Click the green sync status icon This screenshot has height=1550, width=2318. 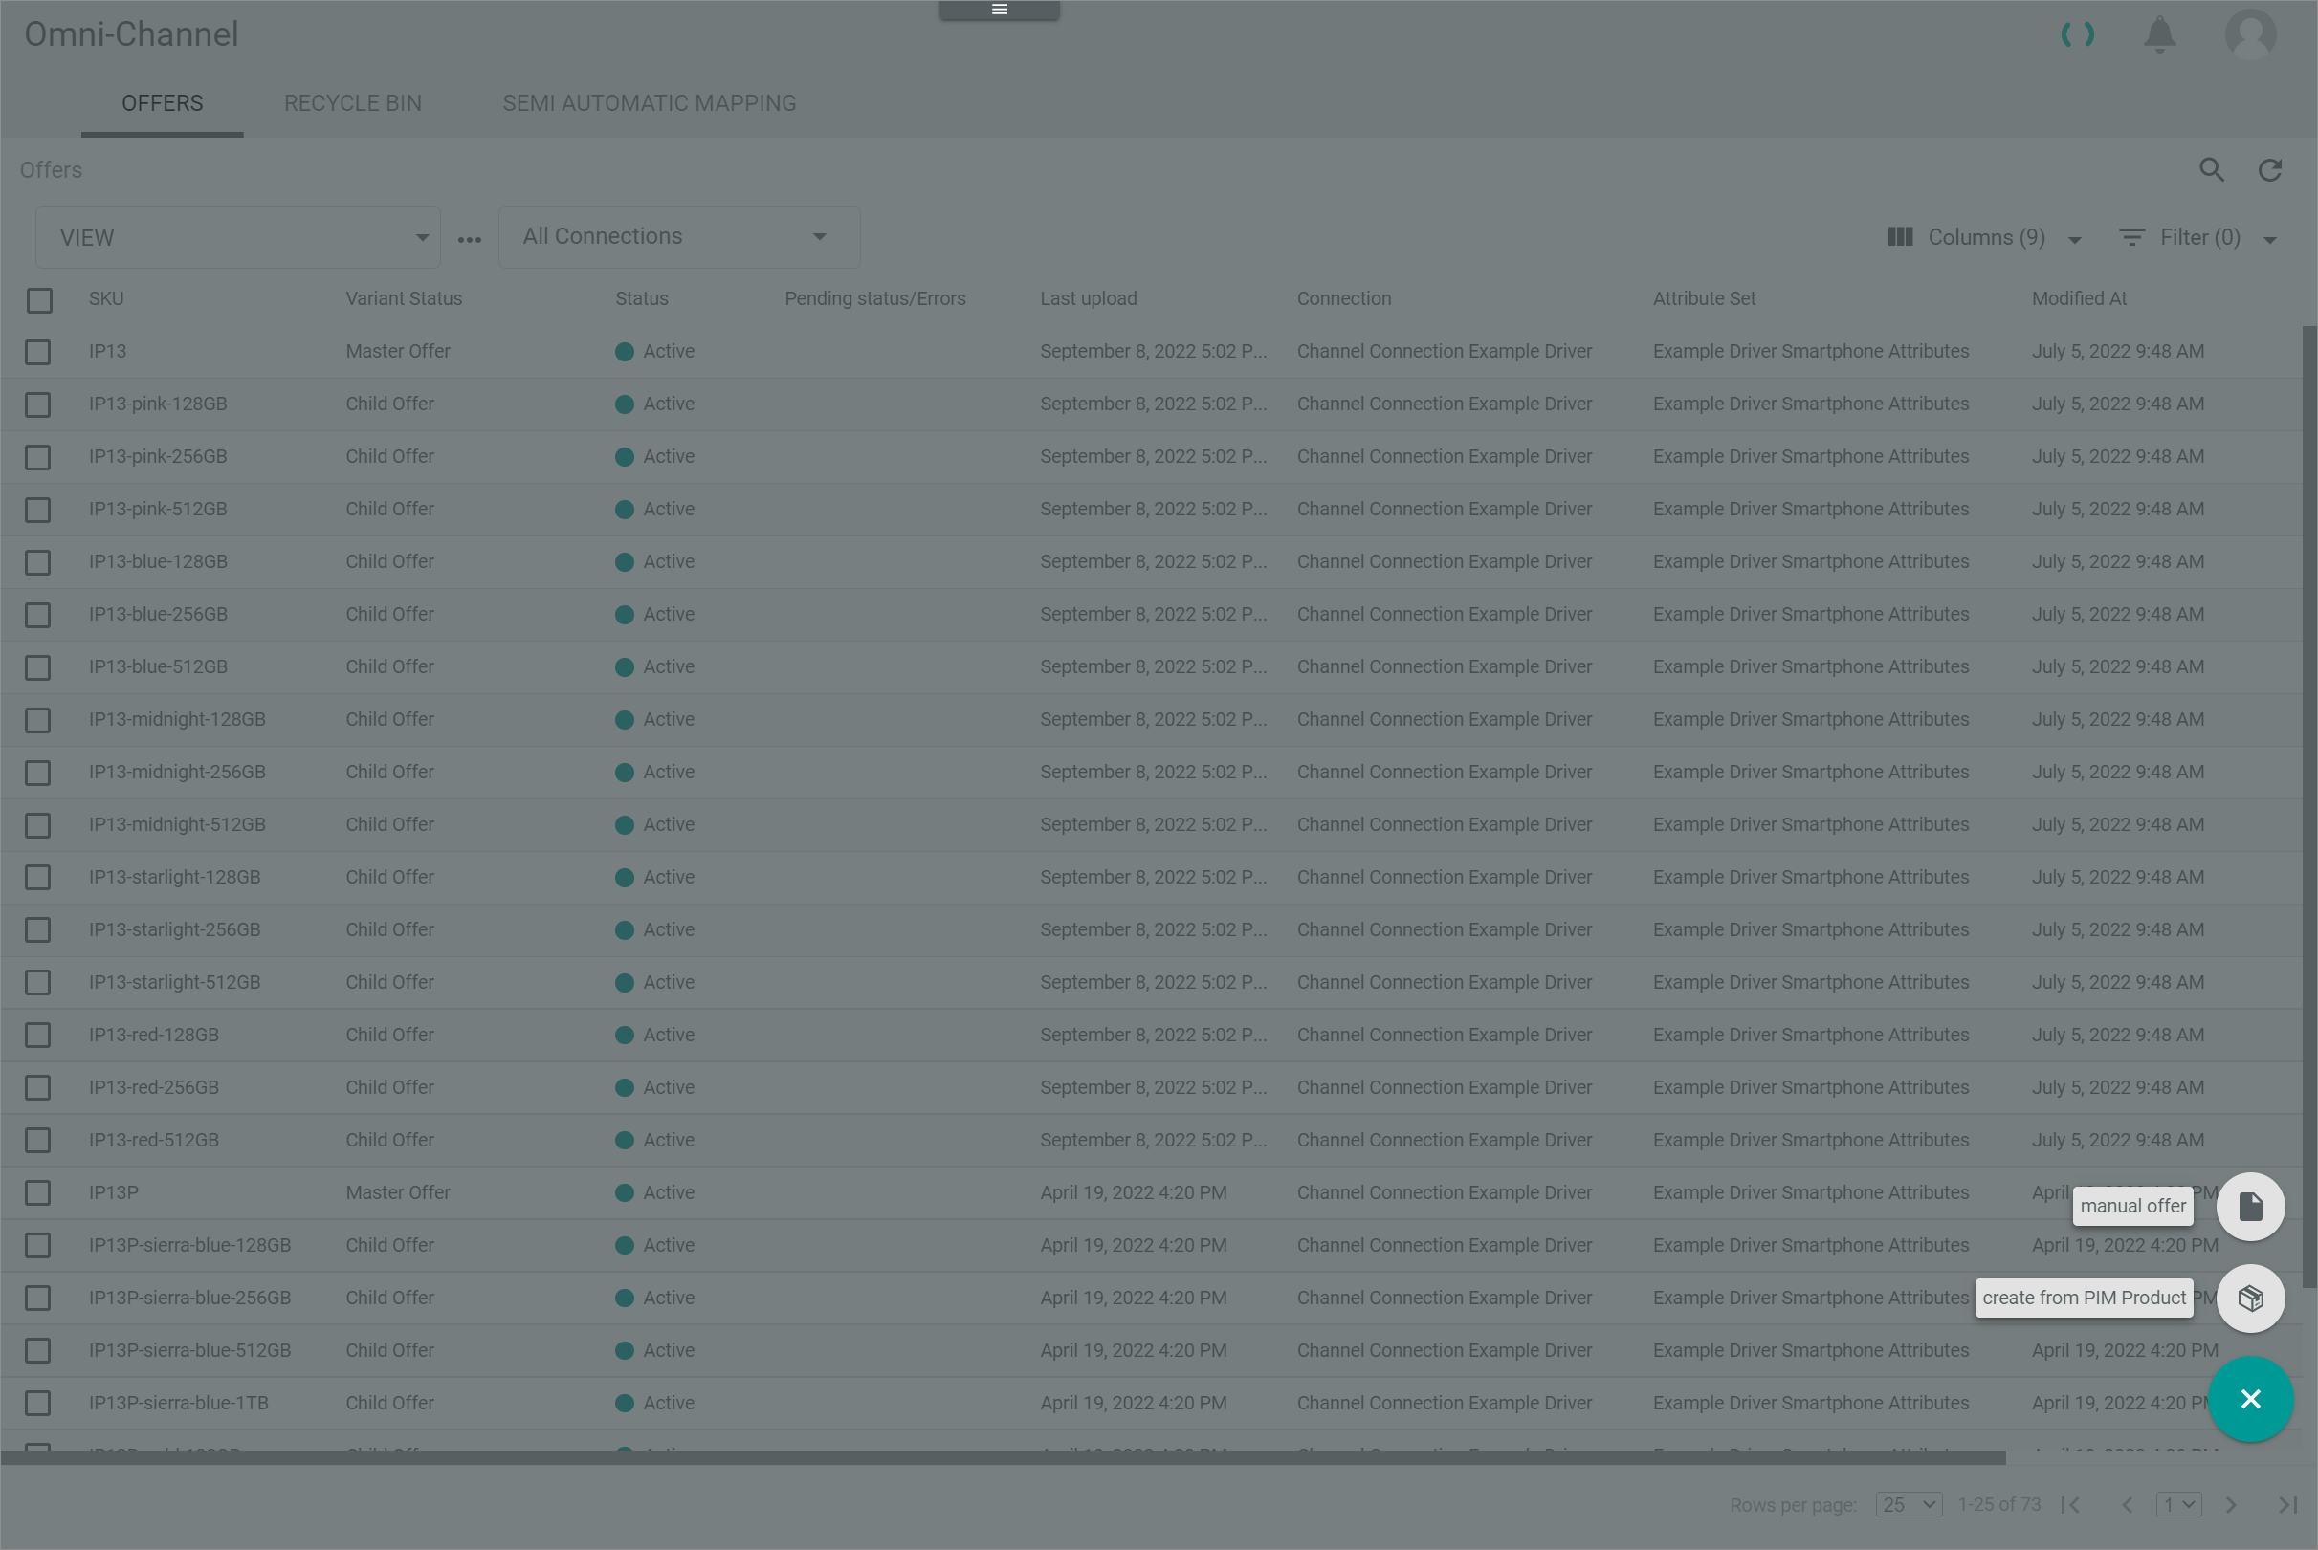pyautogui.click(x=2077, y=34)
